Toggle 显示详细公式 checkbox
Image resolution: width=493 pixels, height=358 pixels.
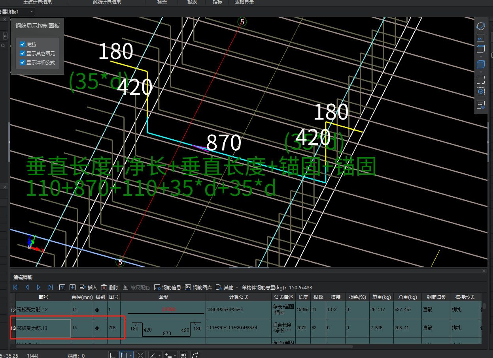click(23, 62)
